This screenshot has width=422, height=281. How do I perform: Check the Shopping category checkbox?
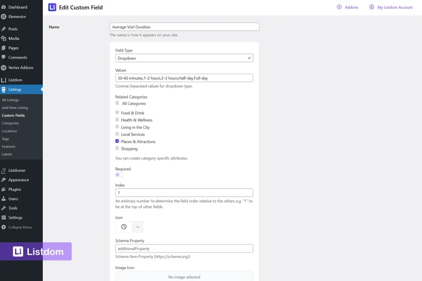click(117, 149)
